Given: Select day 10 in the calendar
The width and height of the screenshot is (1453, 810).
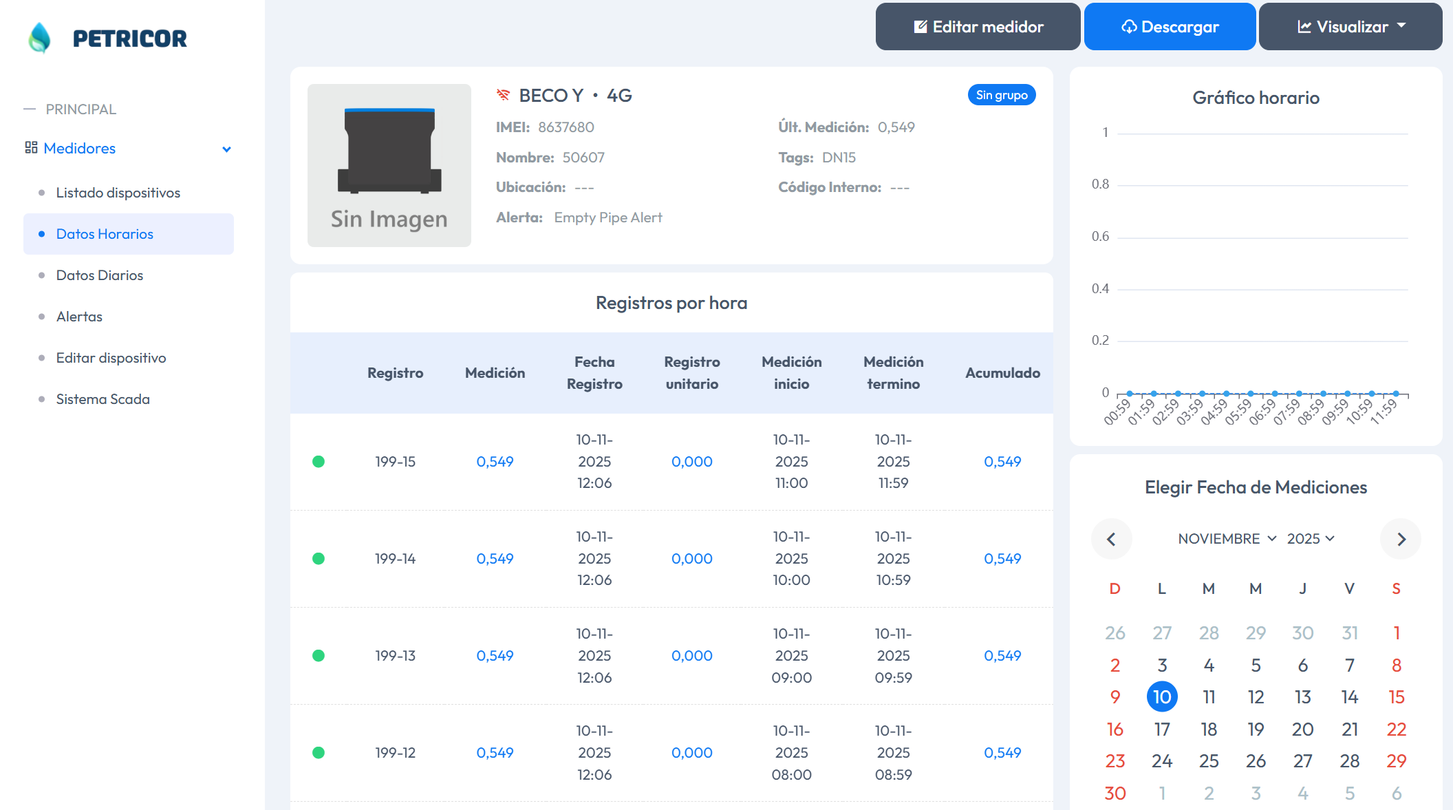Looking at the screenshot, I should click(1162, 696).
